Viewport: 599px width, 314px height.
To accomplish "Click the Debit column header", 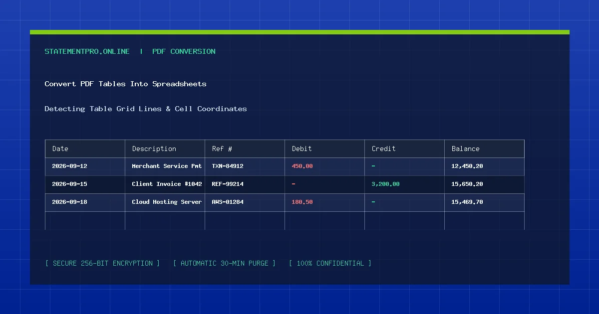I will click(324, 149).
